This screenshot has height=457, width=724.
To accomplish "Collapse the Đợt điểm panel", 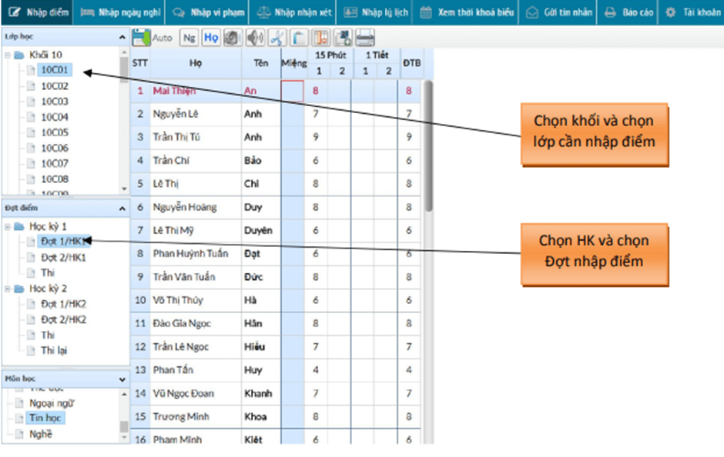I will point(122,208).
